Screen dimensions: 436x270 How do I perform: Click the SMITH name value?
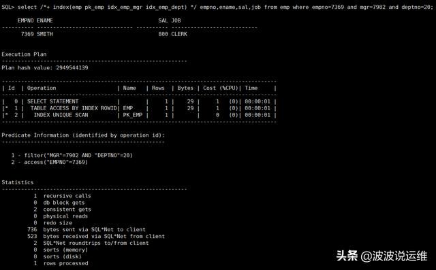click(x=45, y=34)
